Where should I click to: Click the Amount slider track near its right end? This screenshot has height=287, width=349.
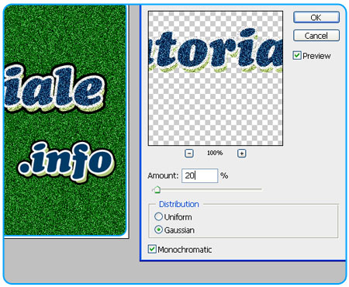pyautogui.click(x=257, y=189)
